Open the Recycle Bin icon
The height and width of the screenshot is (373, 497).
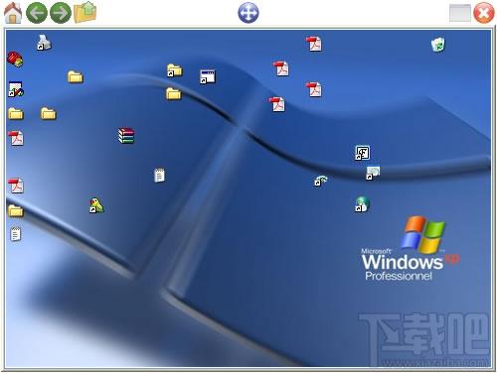(x=438, y=45)
